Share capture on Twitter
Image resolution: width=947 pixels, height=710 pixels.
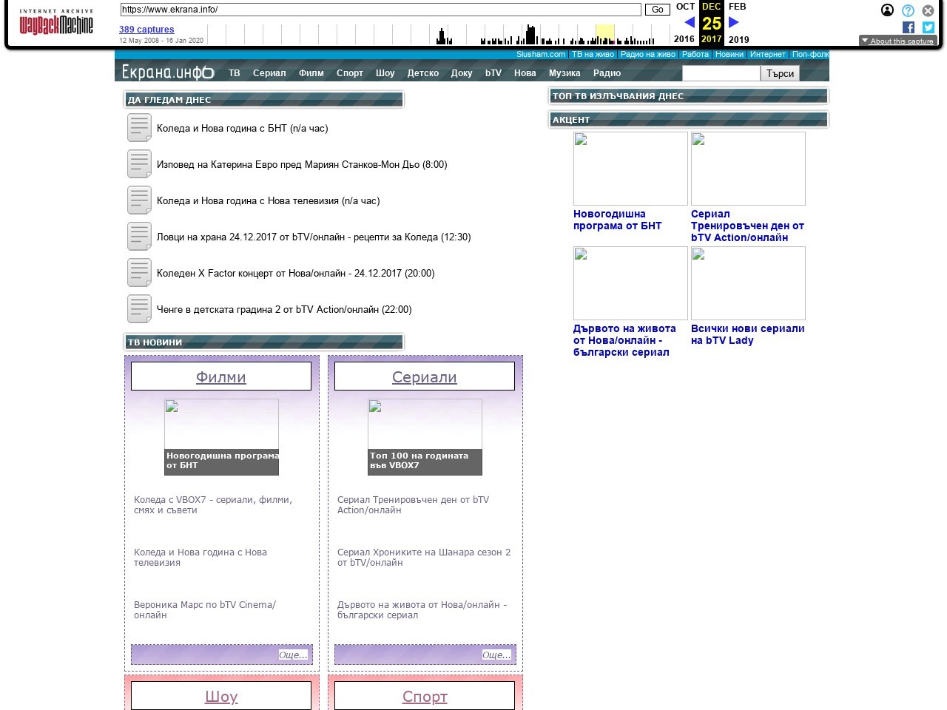click(x=929, y=27)
